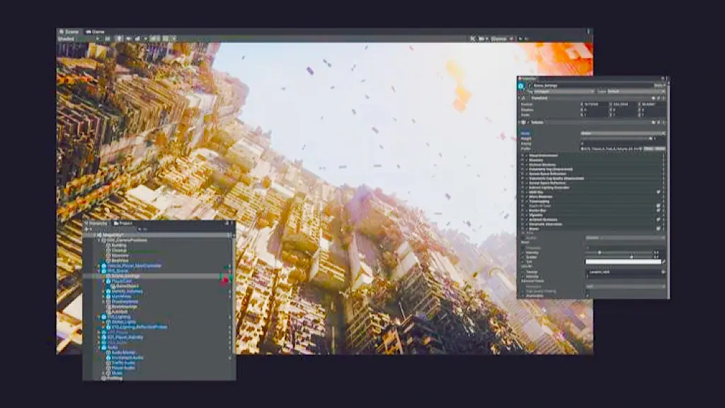
Task: Open the Layer dropdown in Inspector
Action: (x=636, y=91)
